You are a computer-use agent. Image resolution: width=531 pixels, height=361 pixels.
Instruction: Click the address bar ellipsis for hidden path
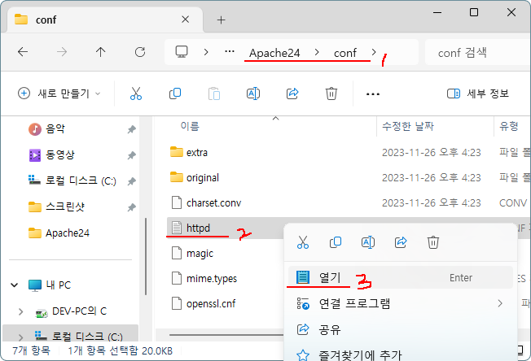coord(230,52)
